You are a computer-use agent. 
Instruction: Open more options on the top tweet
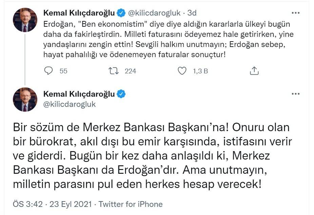(296, 13)
